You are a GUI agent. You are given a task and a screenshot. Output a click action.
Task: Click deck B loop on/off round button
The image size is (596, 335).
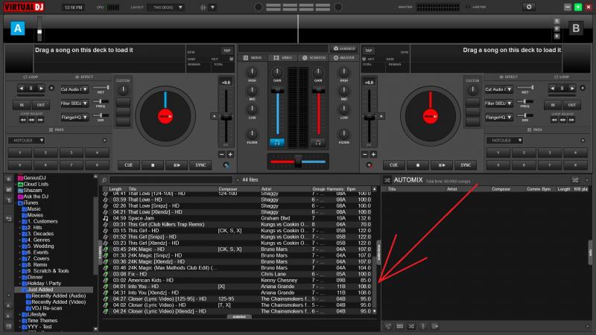click(x=583, y=88)
